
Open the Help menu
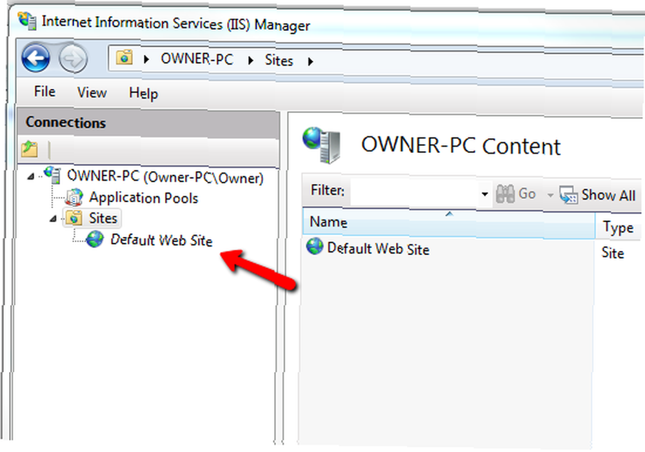[x=143, y=94]
